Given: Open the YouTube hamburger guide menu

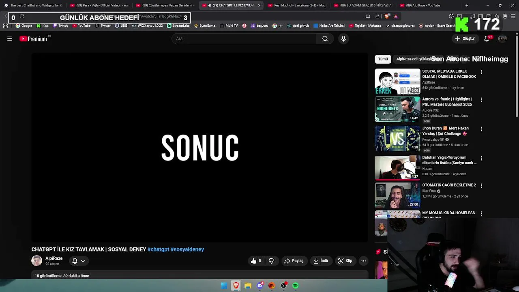Looking at the screenshot, I should coord(10,39).
